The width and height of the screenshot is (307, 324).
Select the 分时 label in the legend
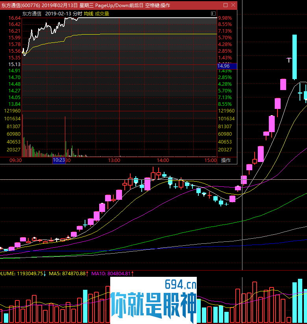78,14
